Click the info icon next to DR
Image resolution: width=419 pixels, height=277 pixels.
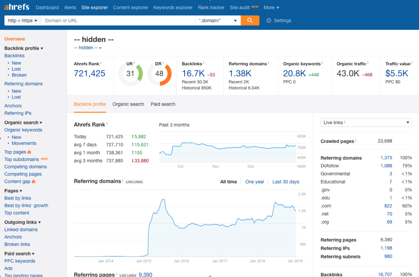click(163, 63)
